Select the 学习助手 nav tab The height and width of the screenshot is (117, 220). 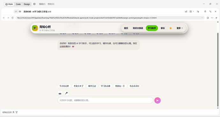tap(152, 28)
